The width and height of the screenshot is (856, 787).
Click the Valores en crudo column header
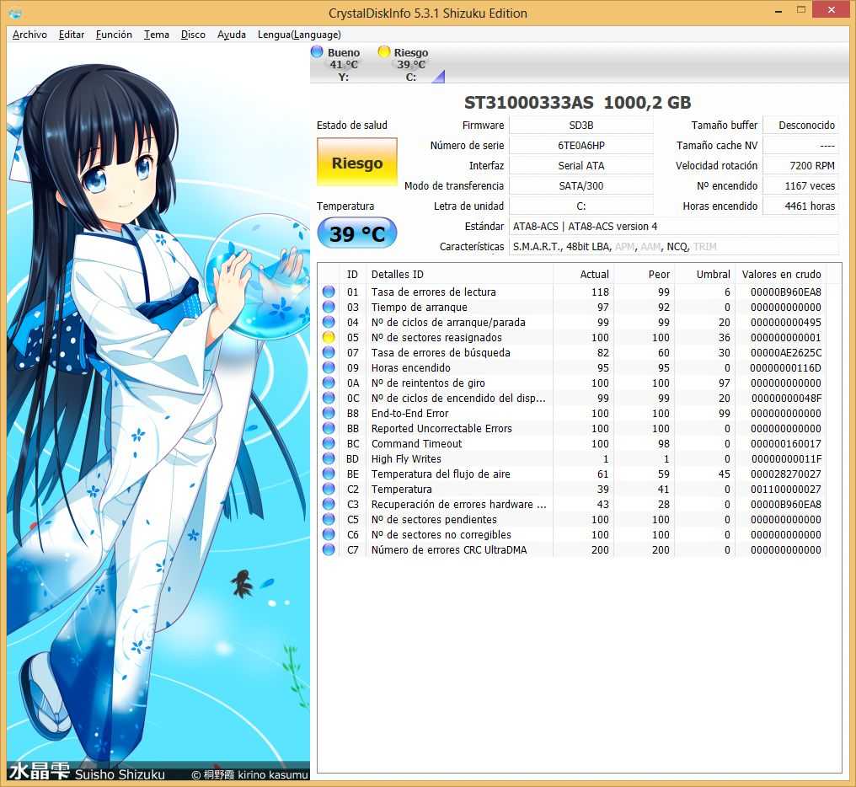[781, 274]
